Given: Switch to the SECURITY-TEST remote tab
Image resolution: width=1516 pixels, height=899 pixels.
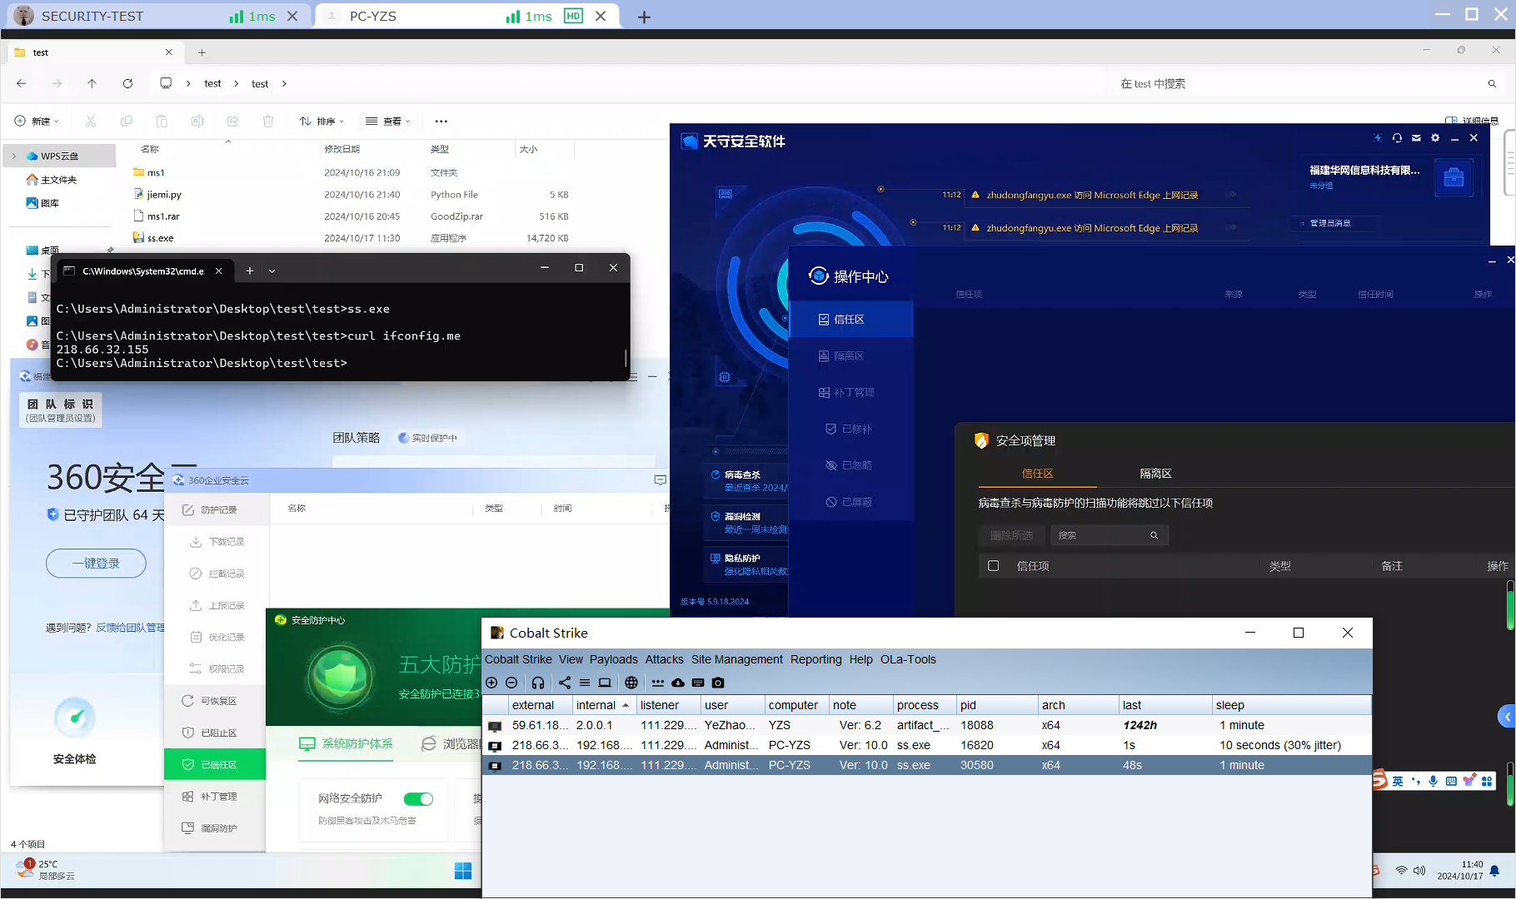Looking at the screenshot, I should point(157,16).
